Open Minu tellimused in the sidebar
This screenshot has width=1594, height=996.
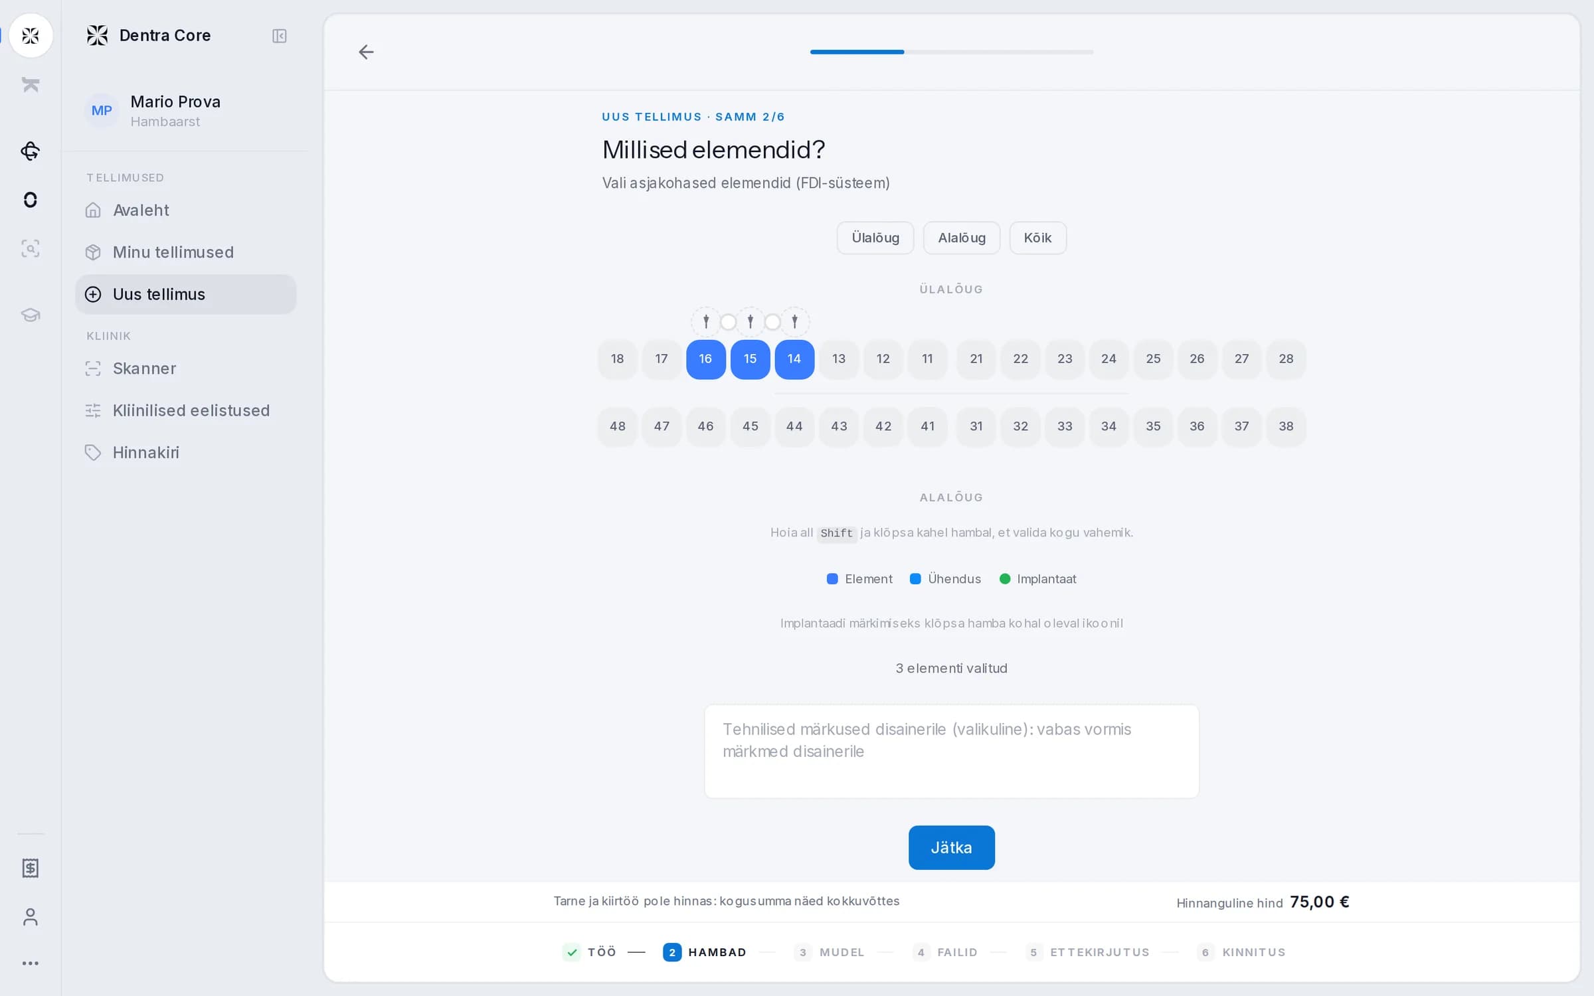pyautogui.click(x=186, y=252)
